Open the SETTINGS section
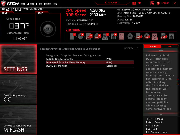This screenshot has width=180, height=135. (x=18, y=59)
